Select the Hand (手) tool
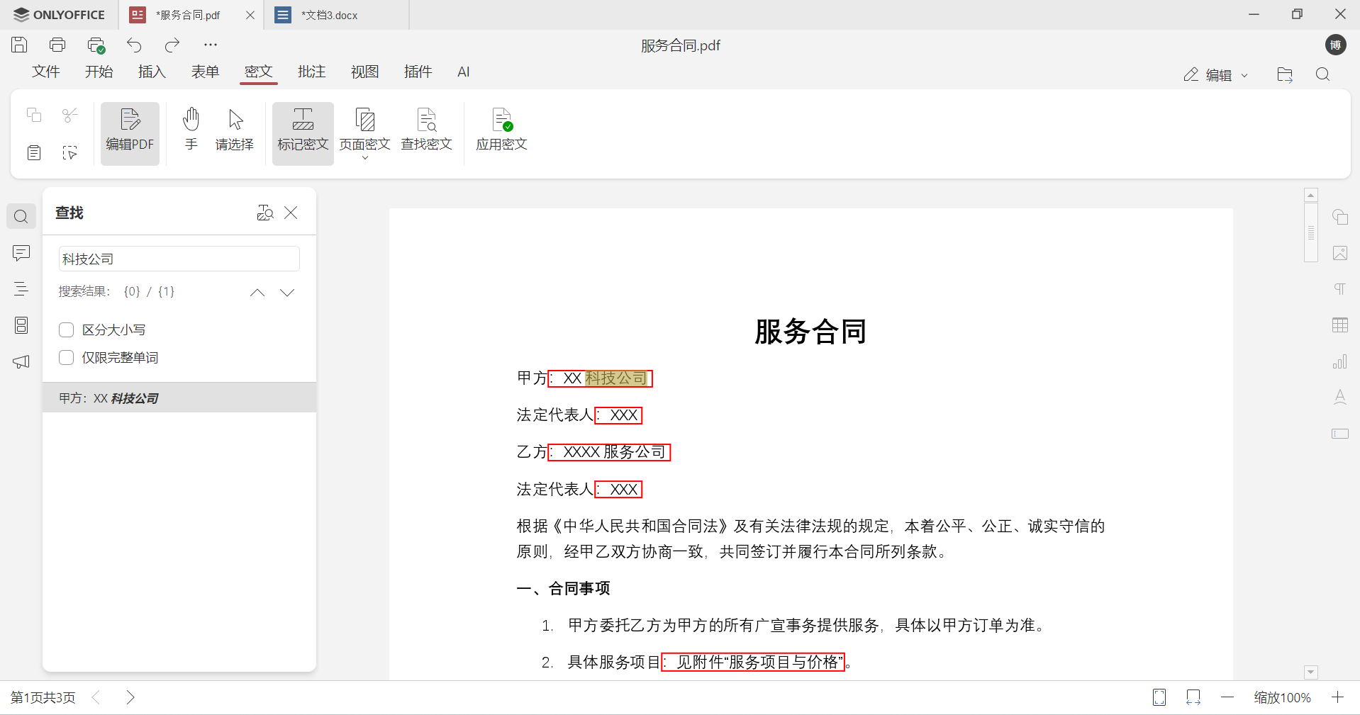 pos(191,131)
